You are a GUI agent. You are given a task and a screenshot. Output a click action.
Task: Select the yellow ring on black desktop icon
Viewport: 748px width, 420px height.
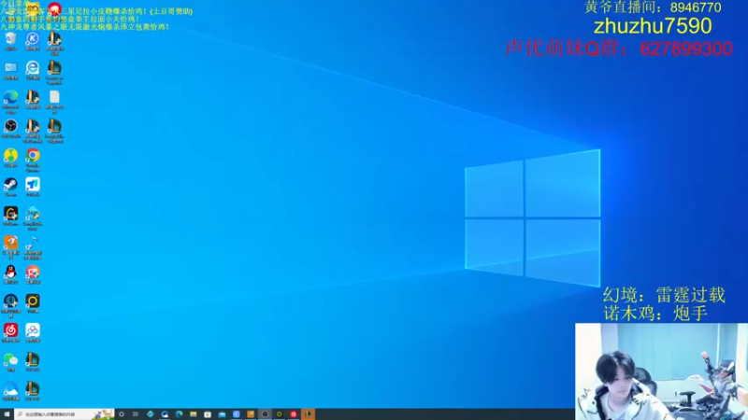(33, 302)
